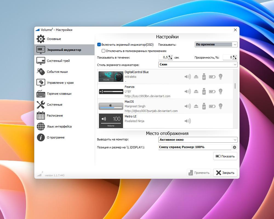The height and width of the screenshot is (219, 274).
Task: Click lightbulb icon in MacOS row
Action: click(x=221, y=106)
